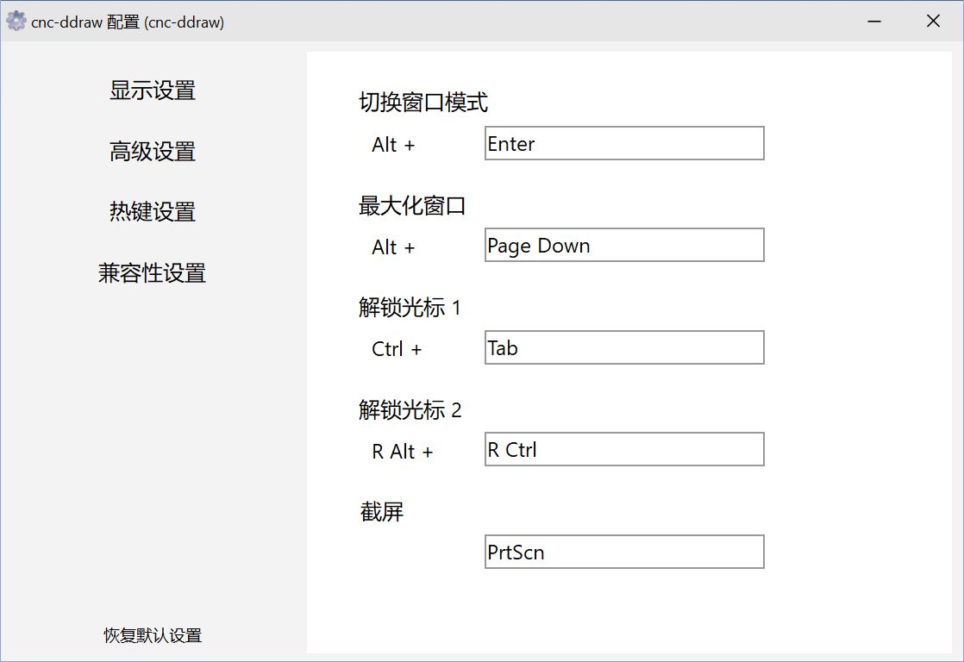Click the 截屏 heading

coord(381,512)
